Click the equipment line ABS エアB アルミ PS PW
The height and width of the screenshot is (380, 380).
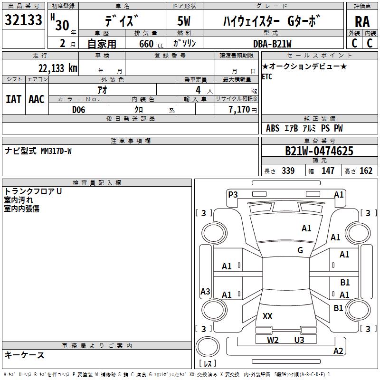pos(304,128)
